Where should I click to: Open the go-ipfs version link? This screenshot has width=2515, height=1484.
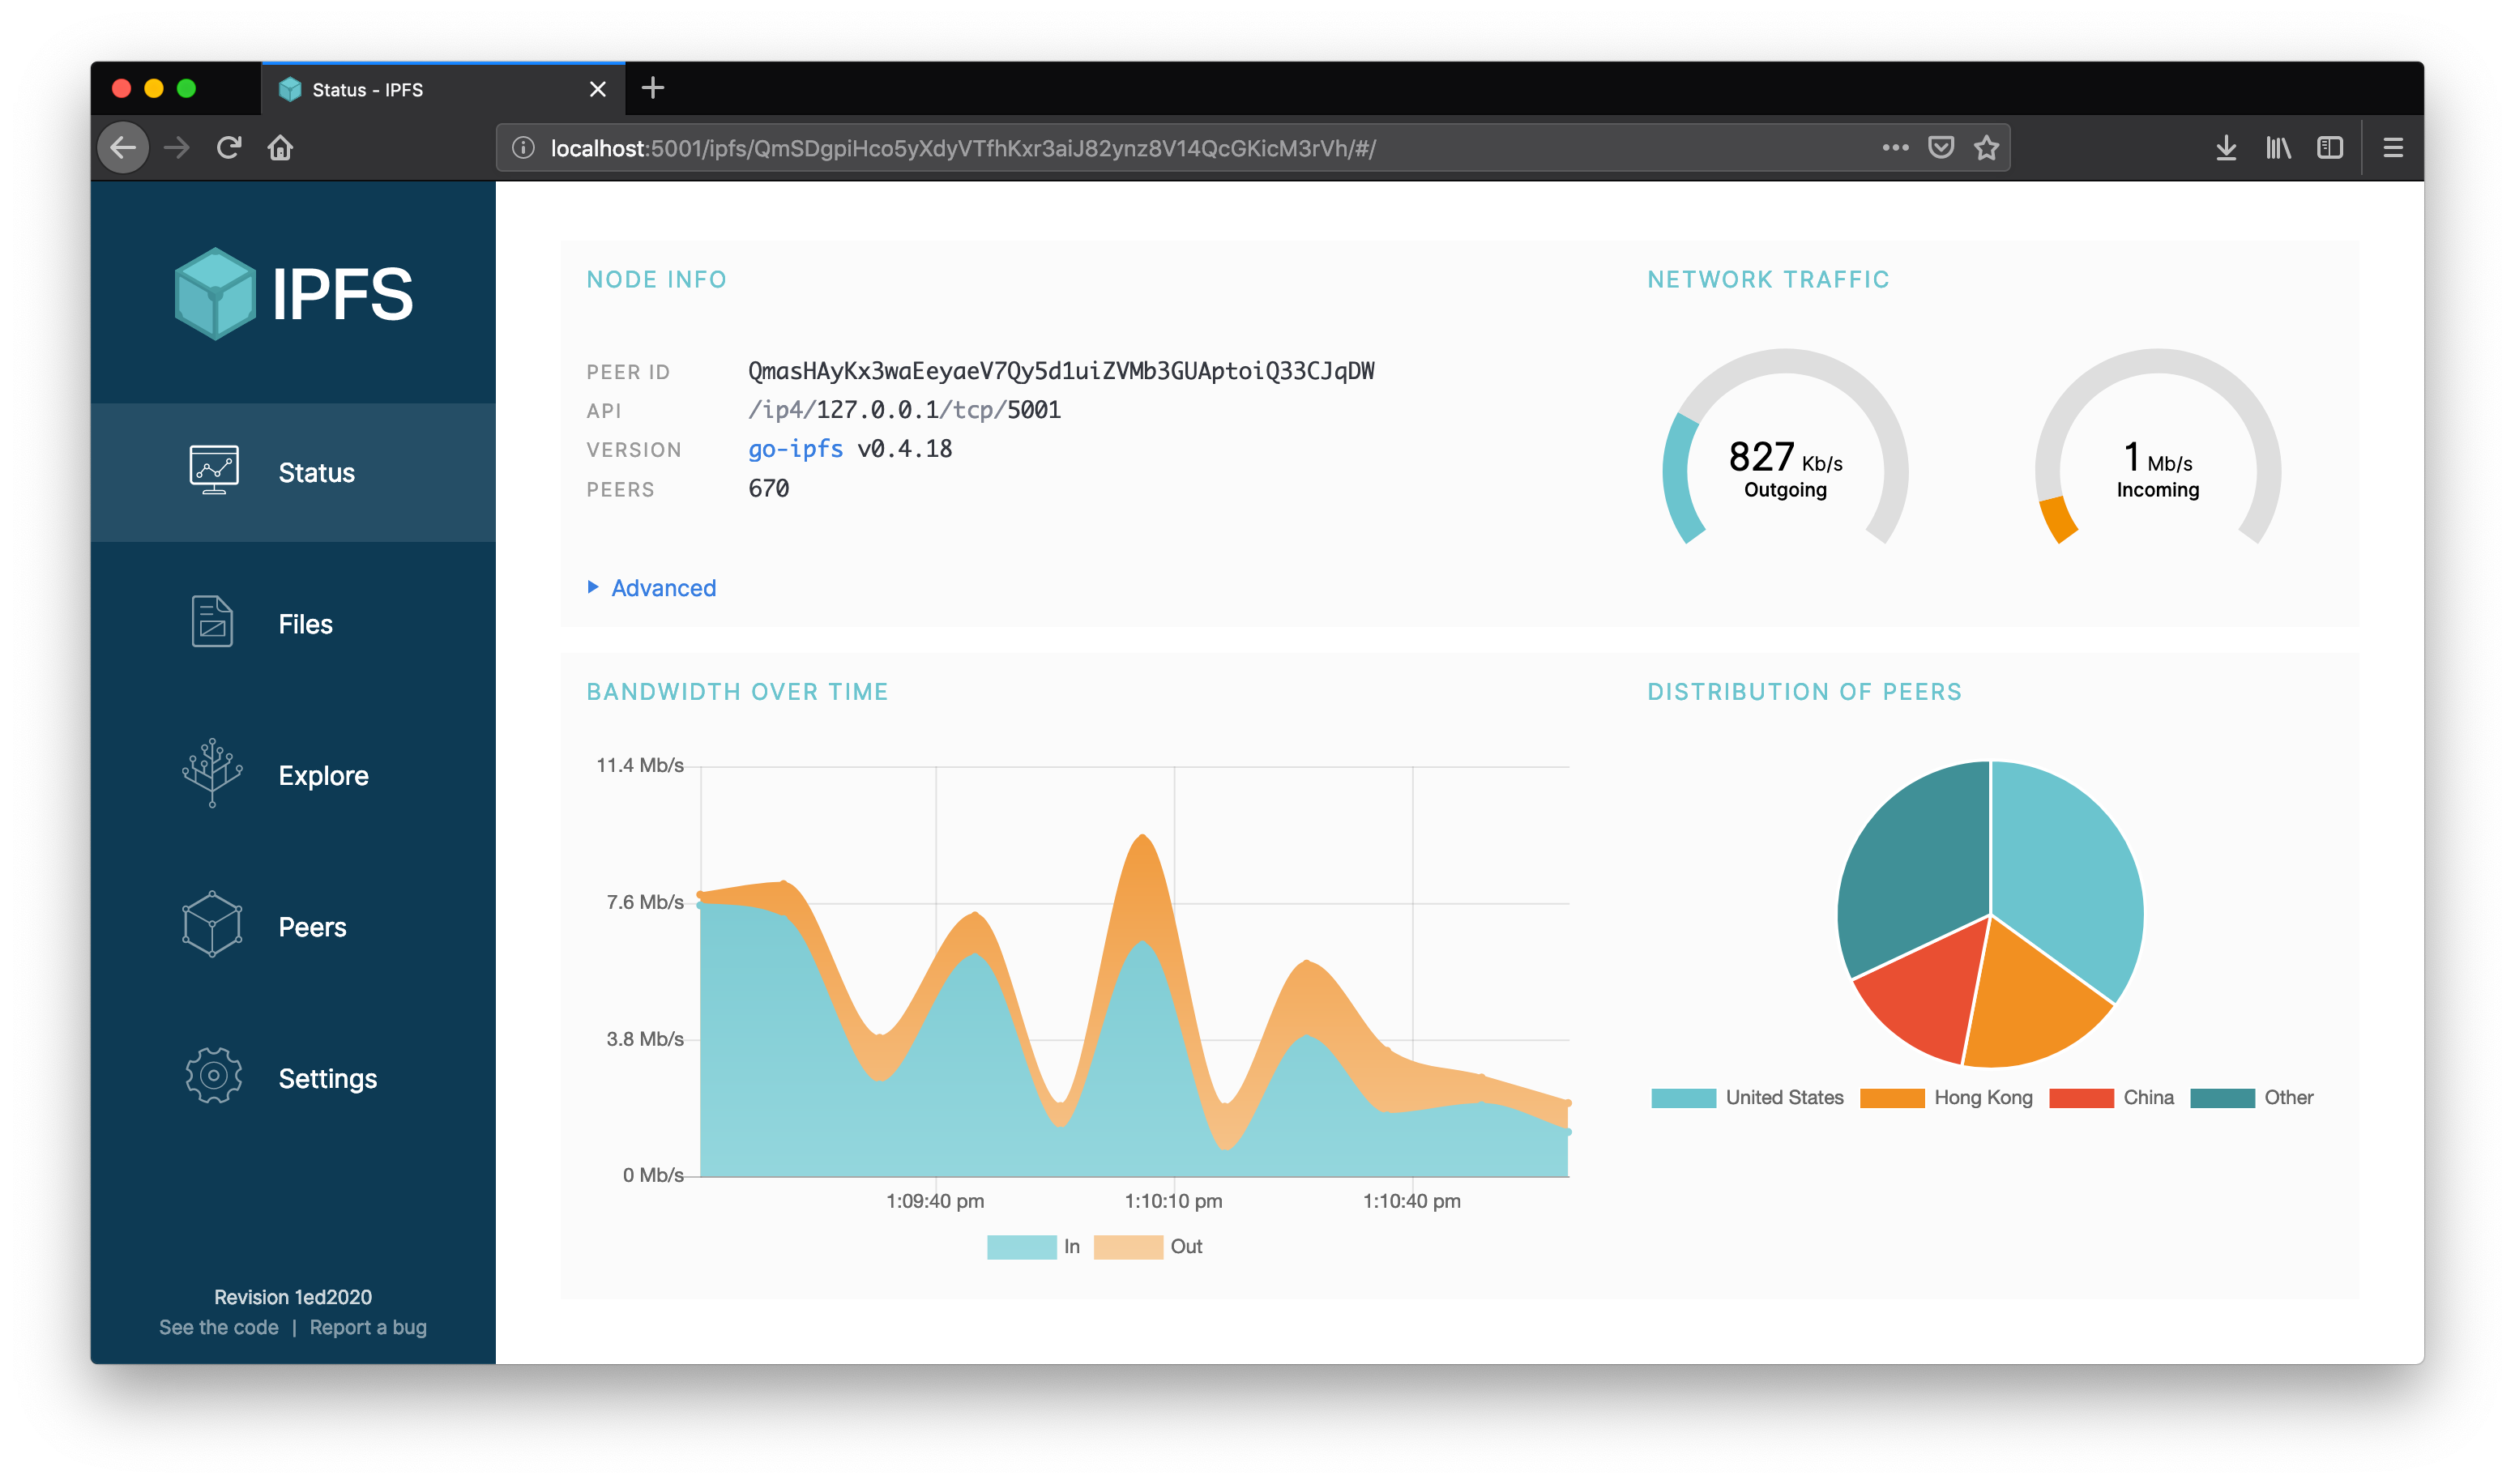[x=795, y=448]
